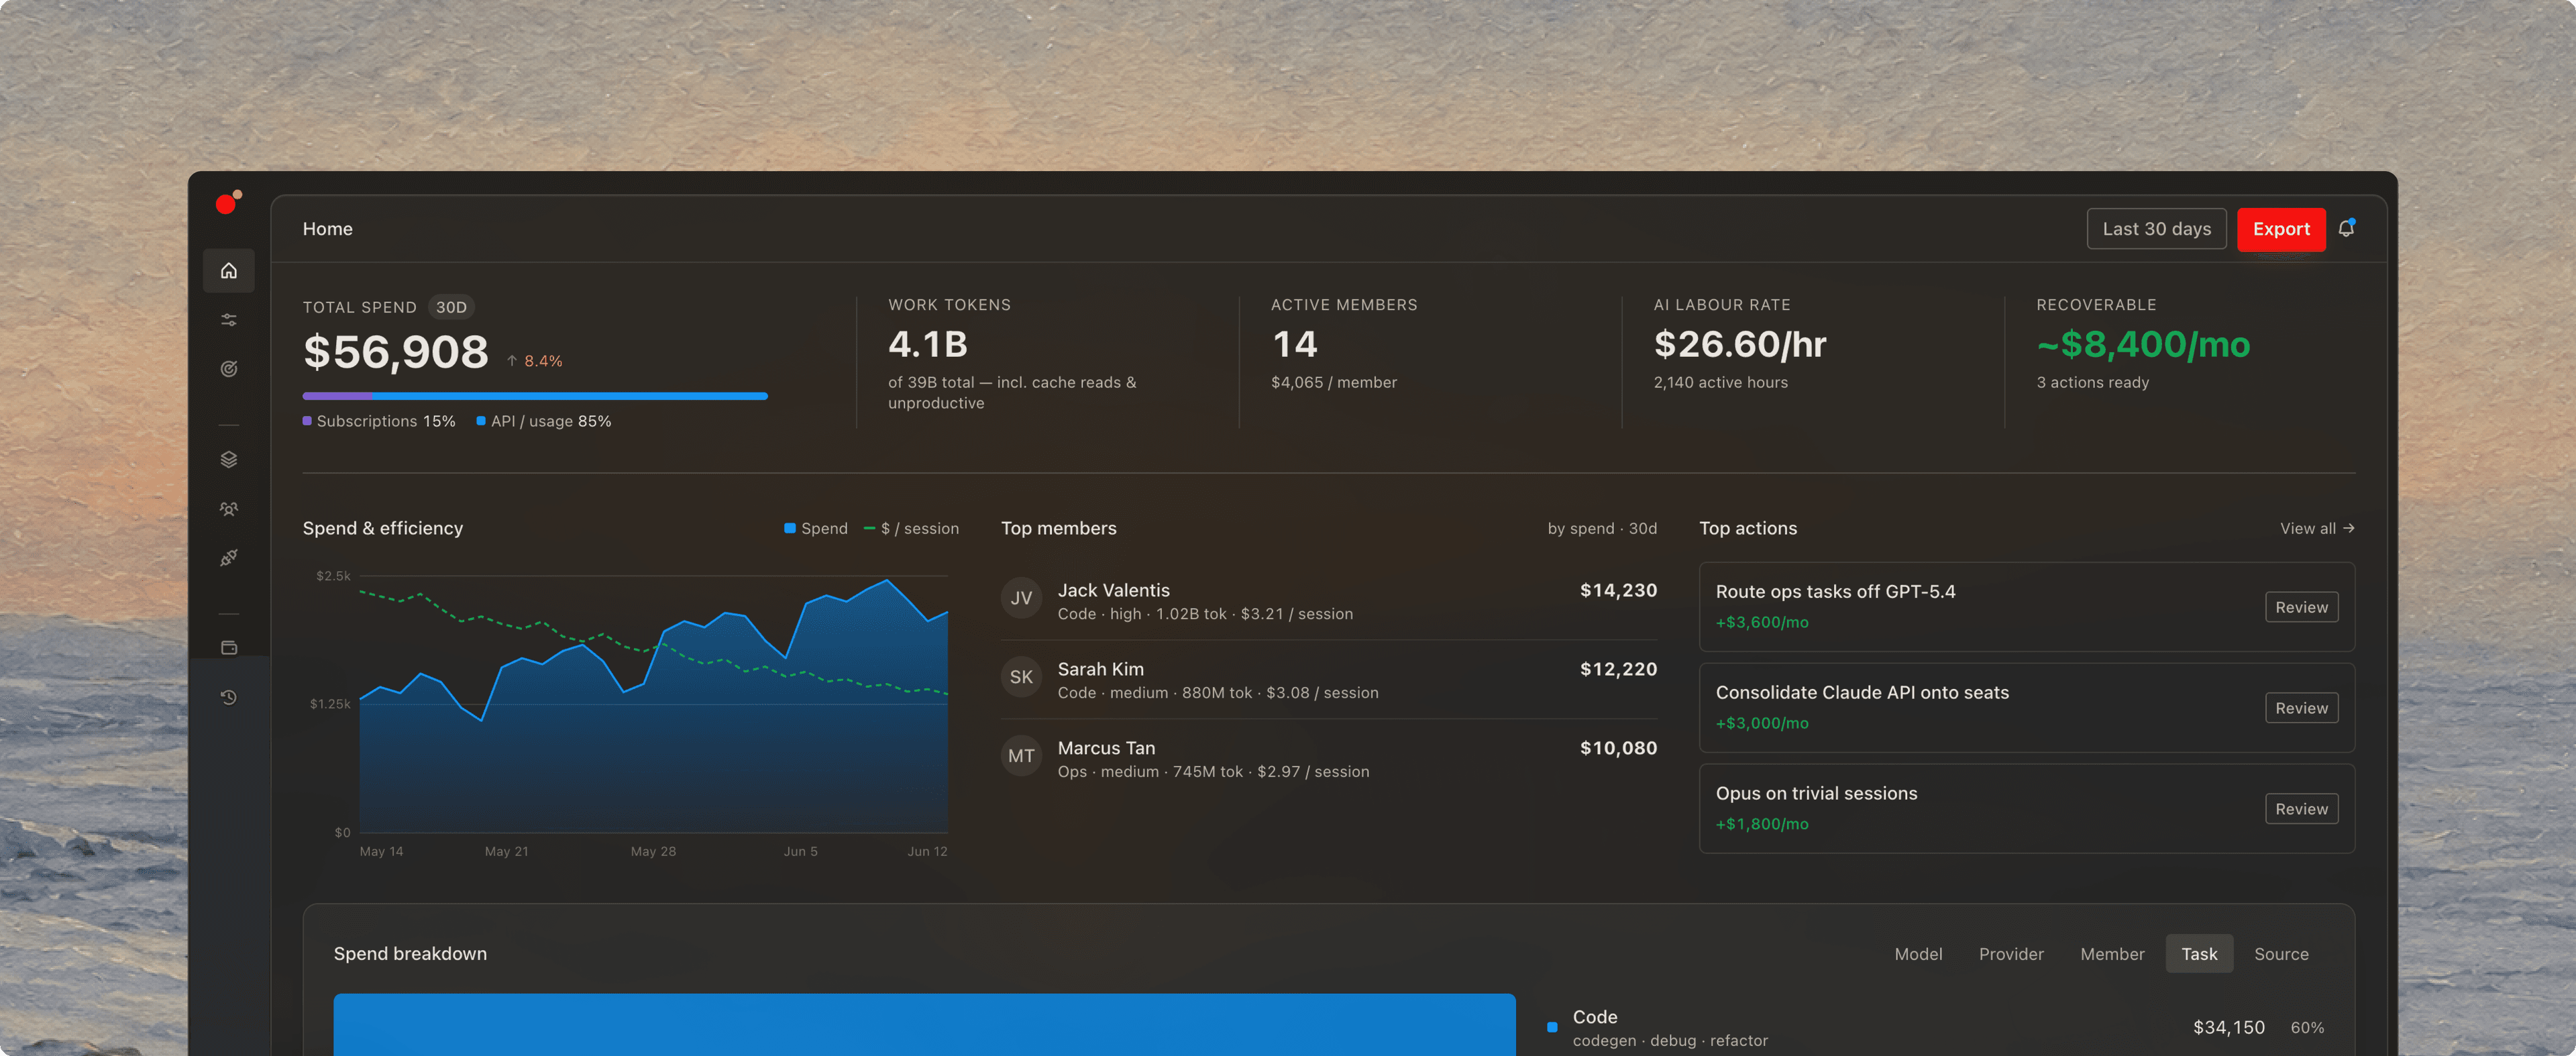Viewport: 2576px width, 1056px height.
Task: Follow the View all actions link
Action: (2316, 528)
